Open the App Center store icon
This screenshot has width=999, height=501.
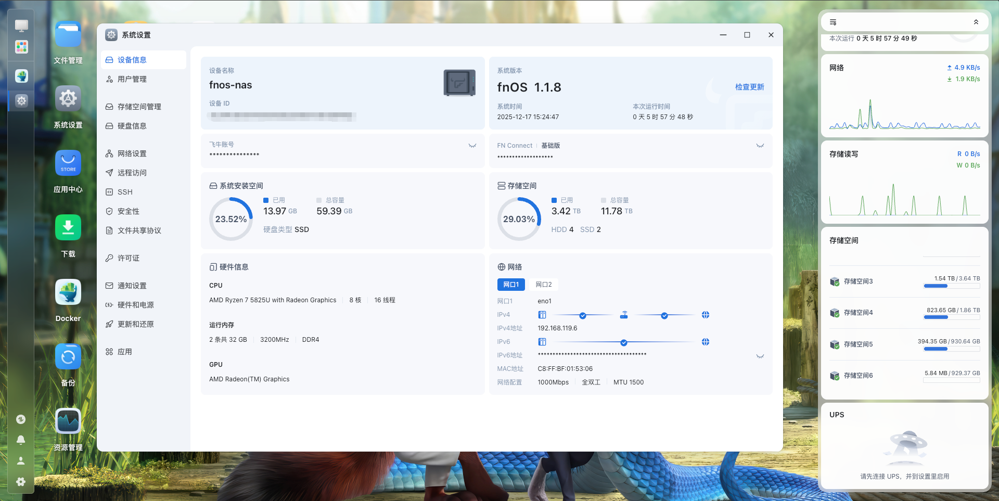click(x=68, y=163)
